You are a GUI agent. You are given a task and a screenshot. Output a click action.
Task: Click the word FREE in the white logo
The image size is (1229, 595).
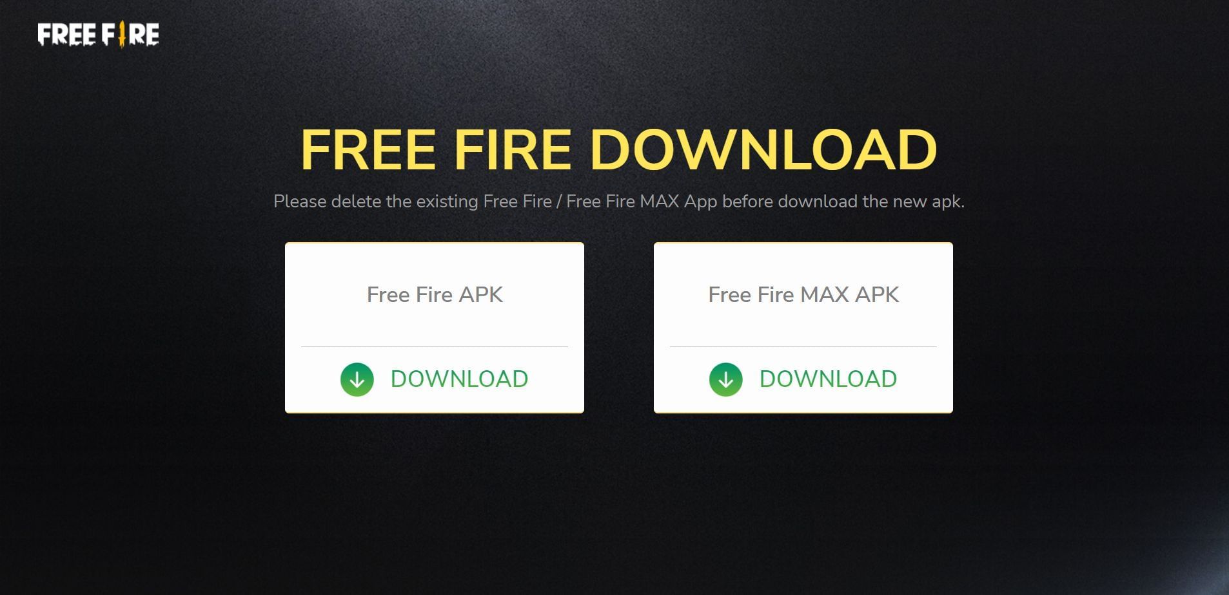[x=67, y=35]
